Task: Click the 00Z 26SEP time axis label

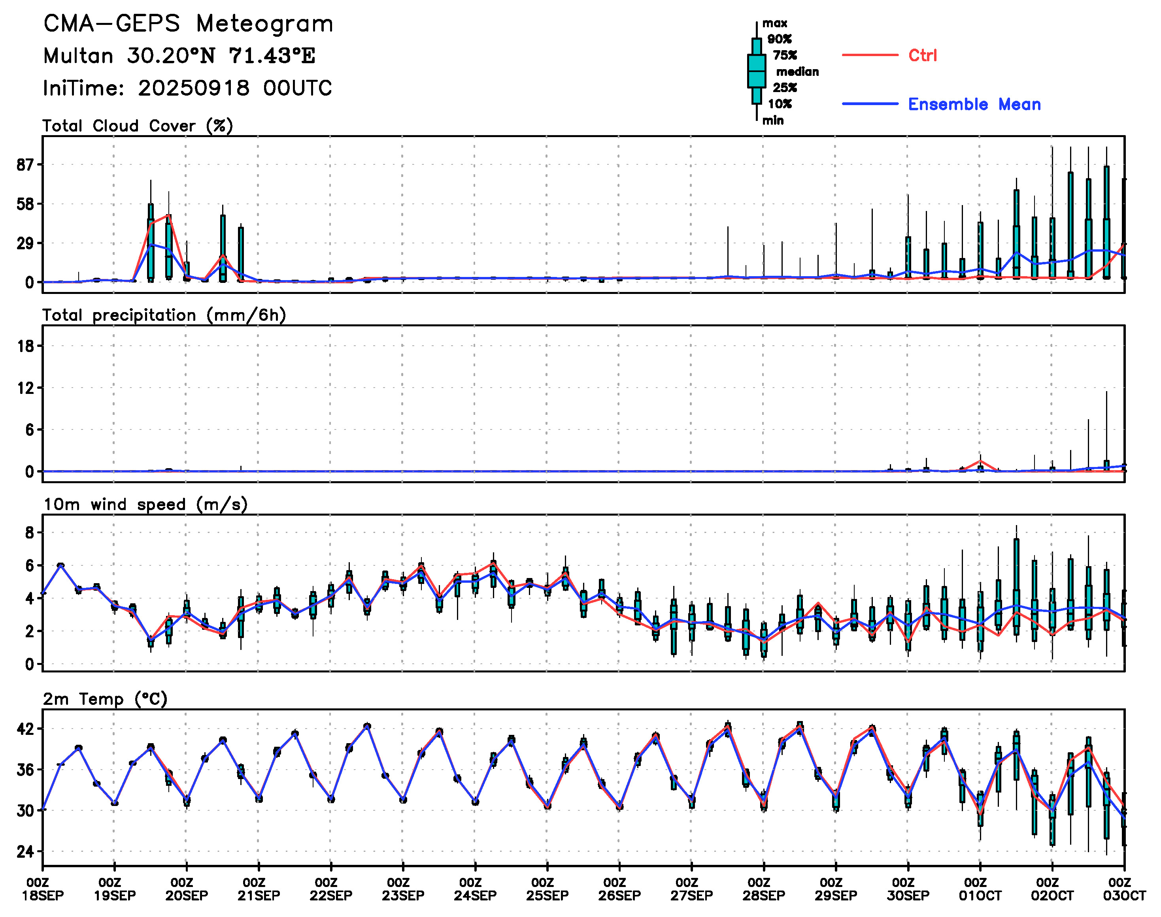Action: pos(619,889)
